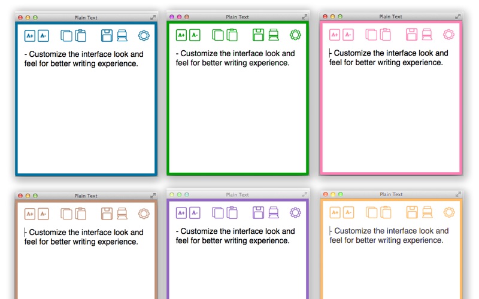Click paste icon in blue window
Viewport: 479px width, 299px height.
[81, 35]
